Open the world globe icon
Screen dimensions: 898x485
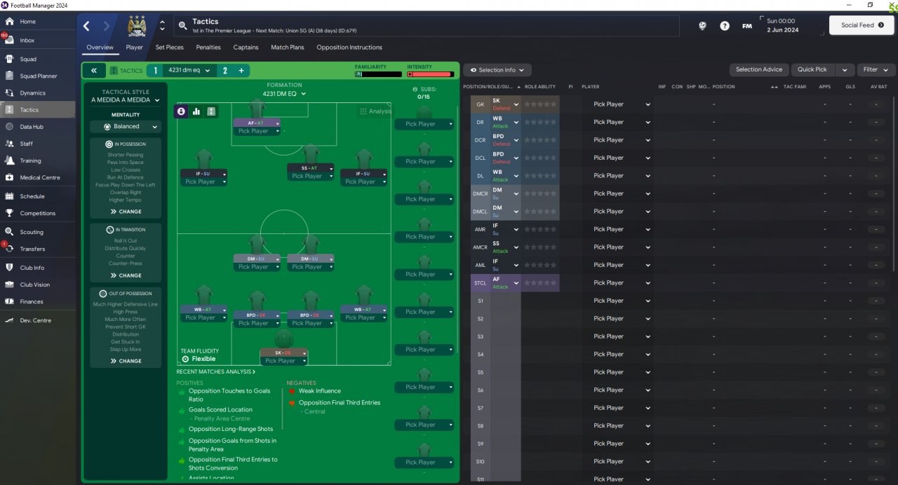703,26
